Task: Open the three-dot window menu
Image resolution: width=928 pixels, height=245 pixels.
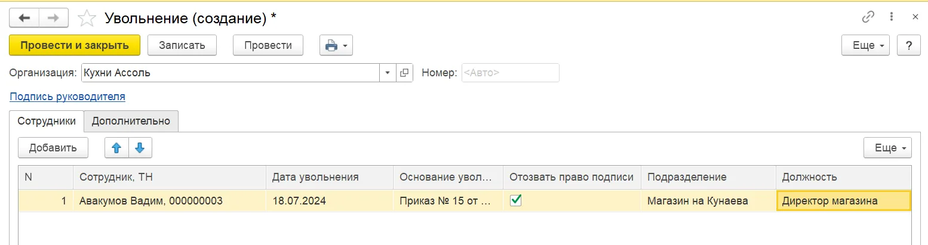Action: coord(892,17)
